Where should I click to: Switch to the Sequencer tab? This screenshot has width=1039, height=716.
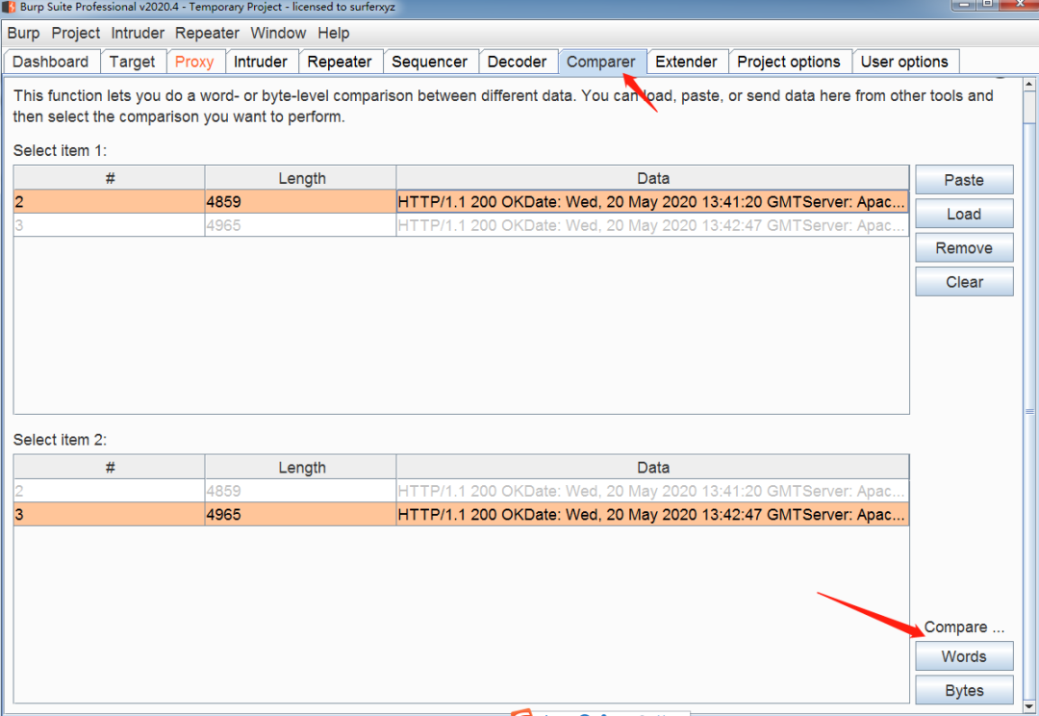pos(429,62)
